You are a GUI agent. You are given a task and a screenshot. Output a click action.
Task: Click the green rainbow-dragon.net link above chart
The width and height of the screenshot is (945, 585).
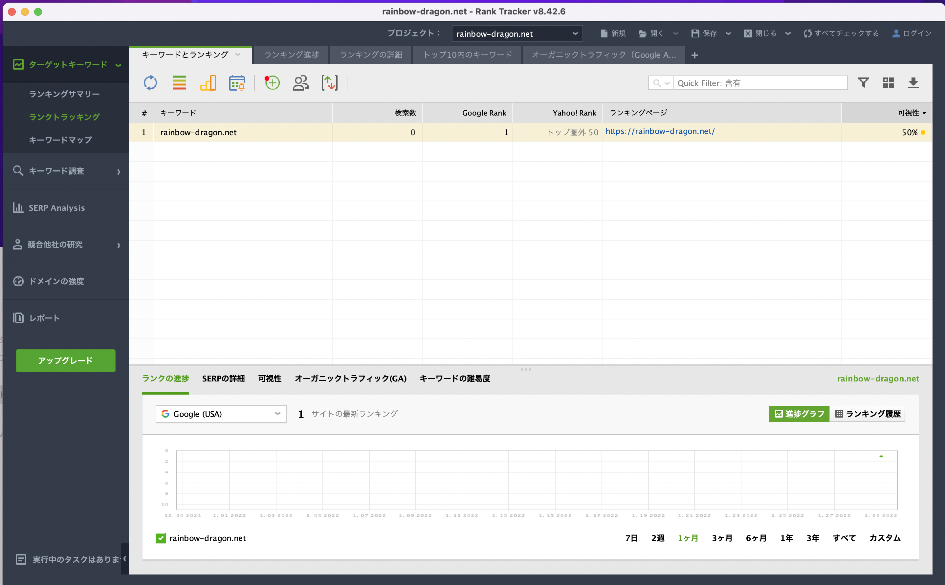[x=878, y=379]
